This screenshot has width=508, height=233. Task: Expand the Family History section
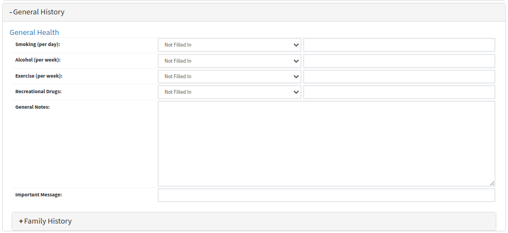pyautogui.click(x=45, y=221)
